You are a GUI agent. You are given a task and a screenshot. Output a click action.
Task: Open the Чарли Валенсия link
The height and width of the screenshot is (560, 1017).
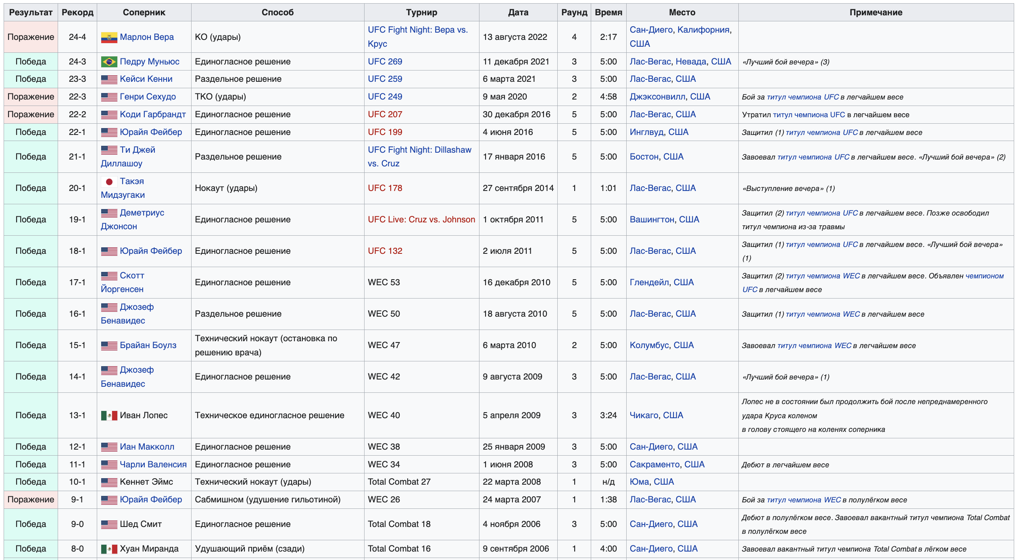tap(153, 465)
